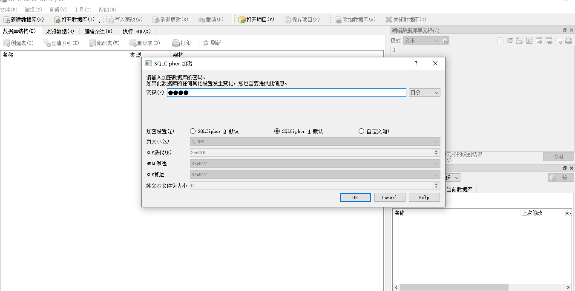
Task: Increase 纯文本文件头大小 with up arrow
Action: (436, 184)
